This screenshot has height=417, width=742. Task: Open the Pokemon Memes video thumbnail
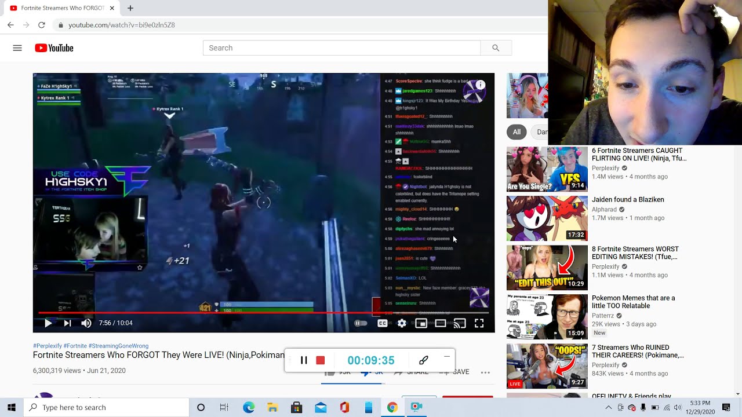click(547, 317)
